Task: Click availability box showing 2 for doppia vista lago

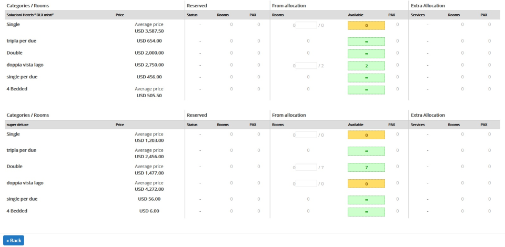Action: point(366,66)
